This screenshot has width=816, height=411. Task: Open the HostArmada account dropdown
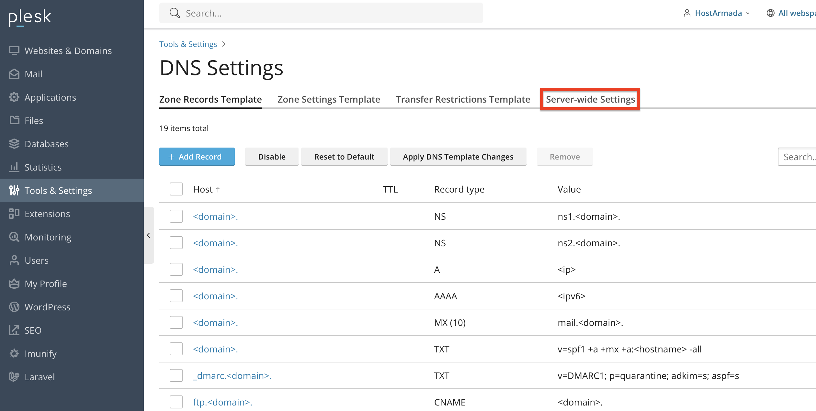coord(717,13)
